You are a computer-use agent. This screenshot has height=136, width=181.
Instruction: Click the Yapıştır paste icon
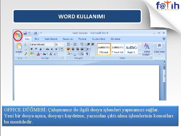coord(19,46)
